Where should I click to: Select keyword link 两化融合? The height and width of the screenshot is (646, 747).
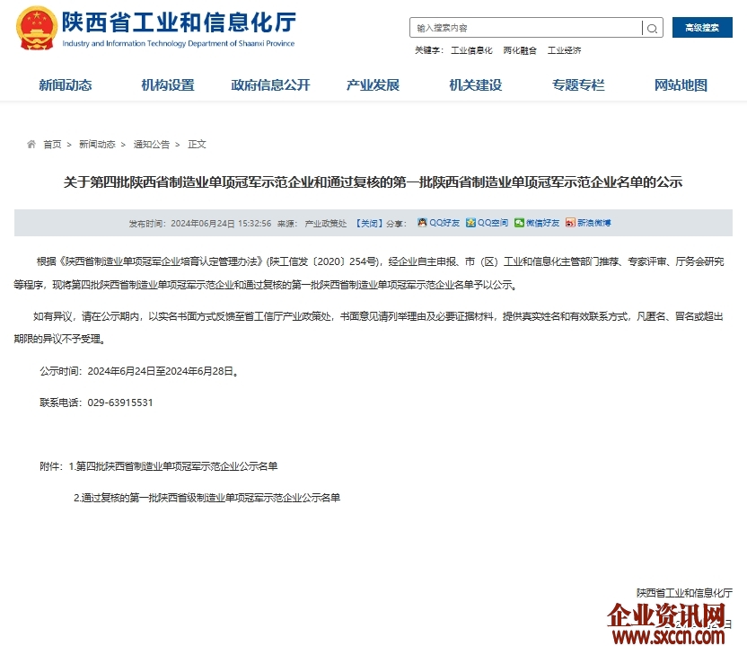pyautogui.click(x=520, y=50)
